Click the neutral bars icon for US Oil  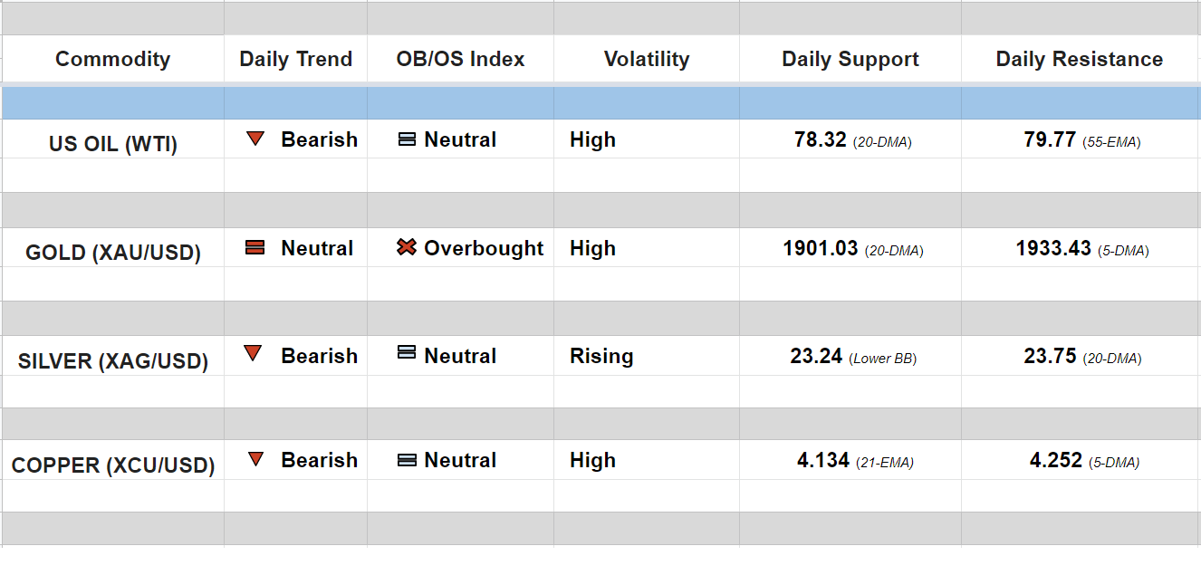click(408, 139)
